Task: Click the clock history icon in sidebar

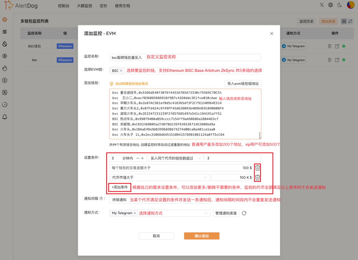Action: pos(5,104)
